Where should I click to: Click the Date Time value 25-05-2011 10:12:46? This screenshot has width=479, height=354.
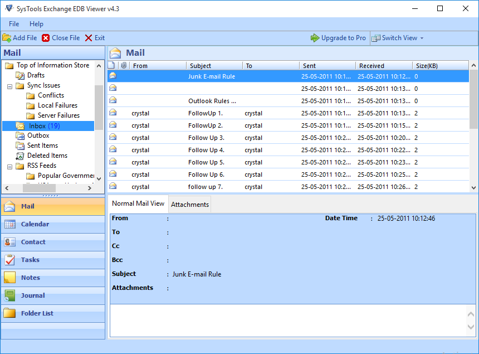point(406,219)
